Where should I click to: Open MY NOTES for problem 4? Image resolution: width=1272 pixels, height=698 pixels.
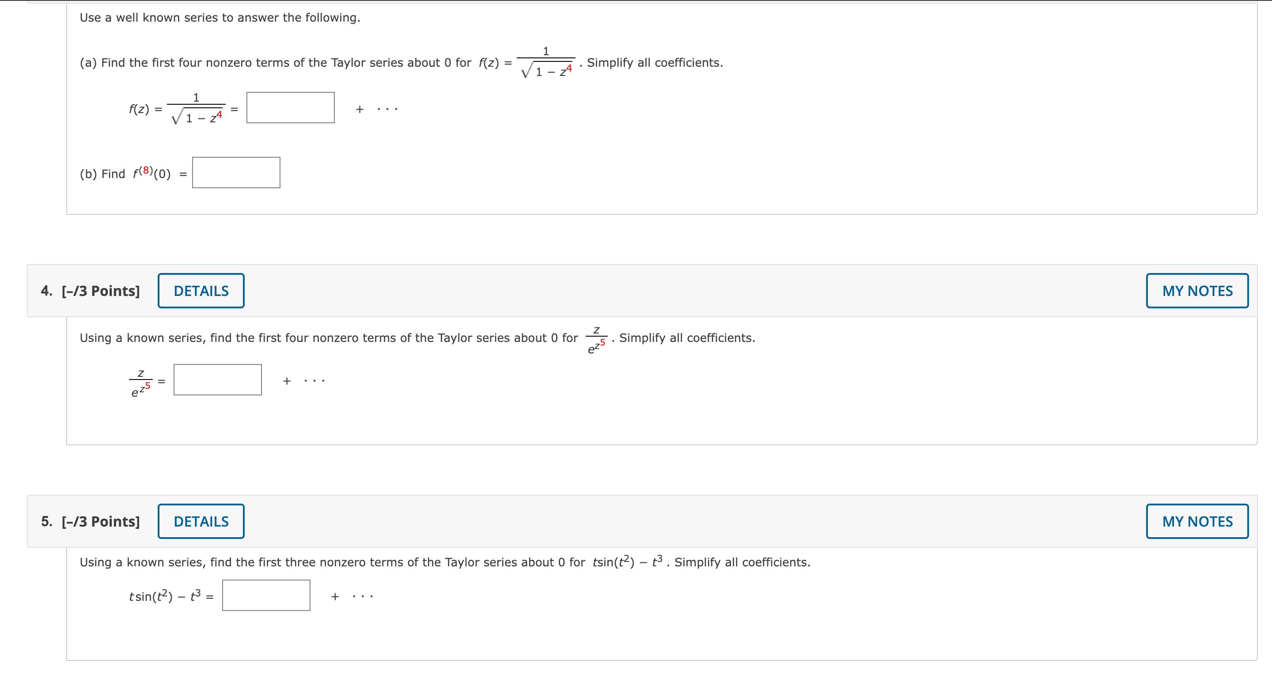click(x=1197, y=290)
